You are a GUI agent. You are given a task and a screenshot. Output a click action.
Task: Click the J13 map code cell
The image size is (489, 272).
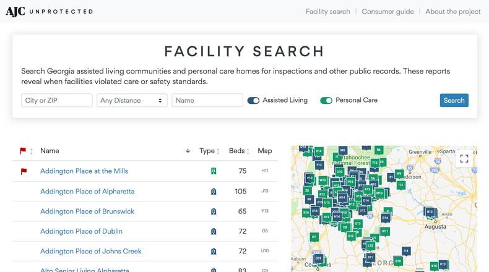(265, 191)
